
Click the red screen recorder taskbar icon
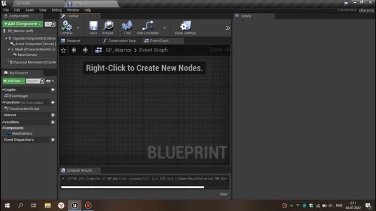(88, 206)
